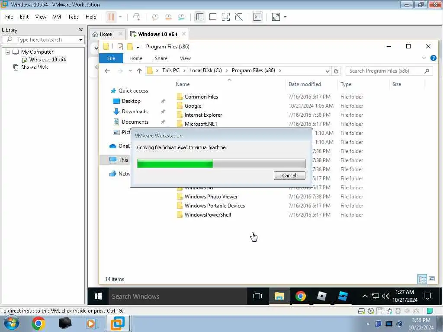Collapse the My Computer tree node
Viewport: 443px width, 332px height.
[x=8, y=52]
